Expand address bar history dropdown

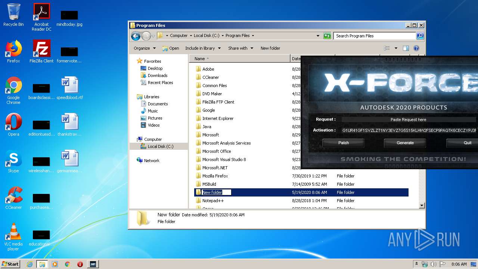click(x=318, y=36)
